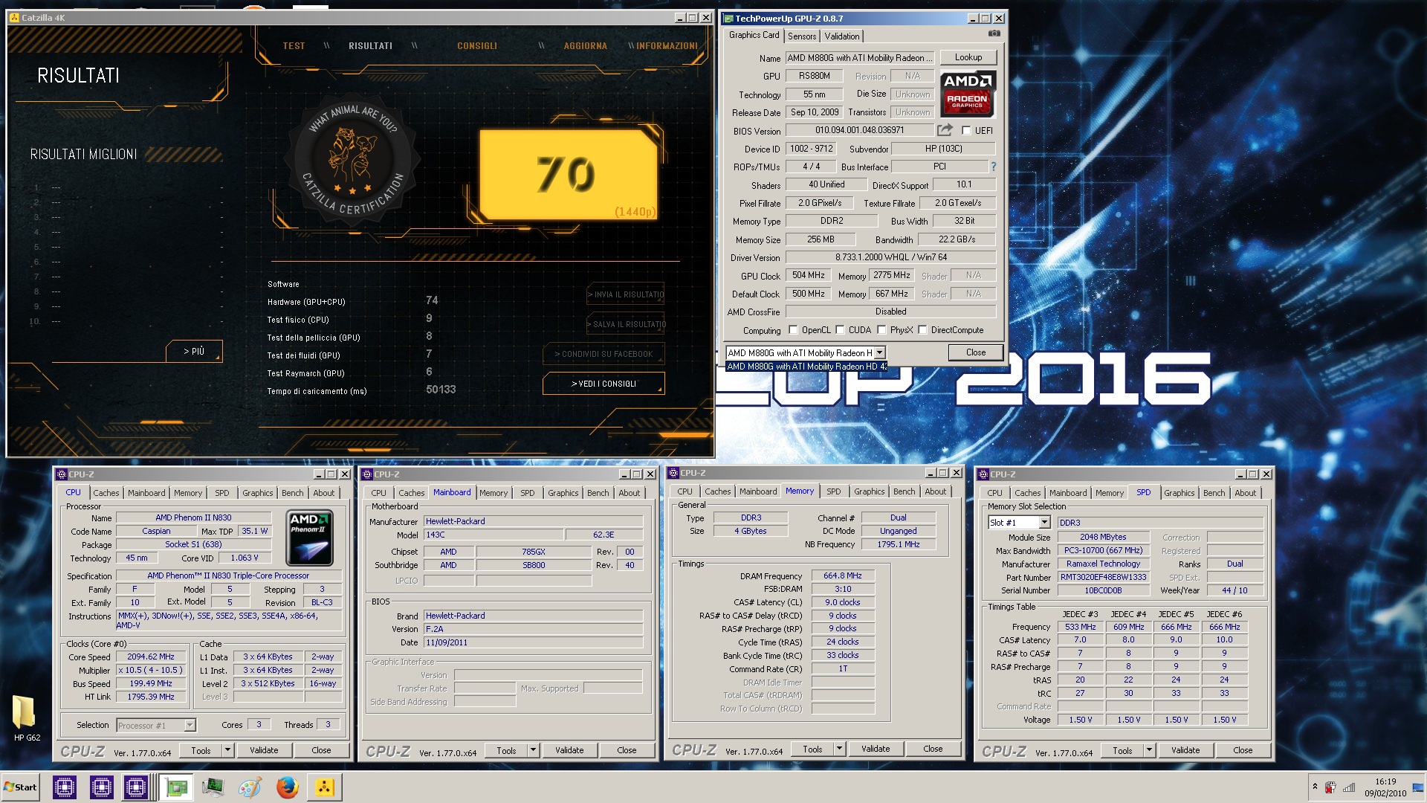The width and height of the screenshot is (1427, 803).
Task: Click SALVA IL RISULTATO button
Action: (x=626, y=324)
